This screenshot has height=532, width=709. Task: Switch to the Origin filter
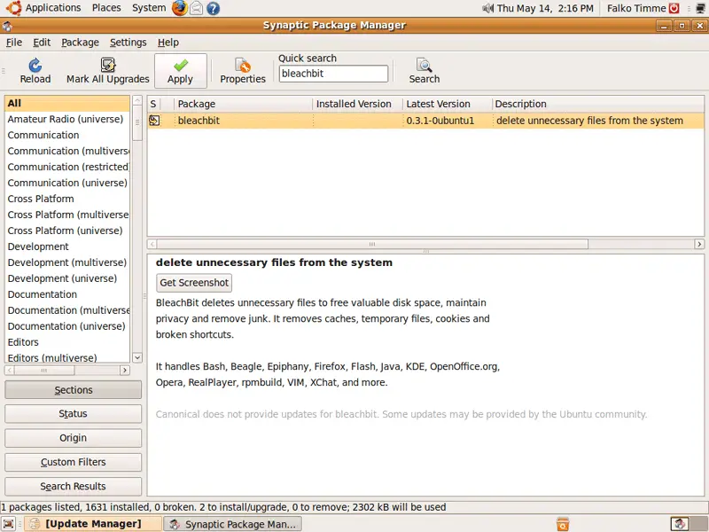pos(74,438)
